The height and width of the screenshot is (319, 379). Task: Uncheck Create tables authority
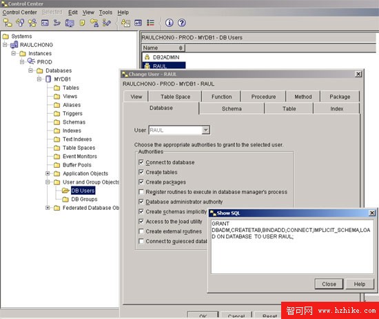click(141, 172)
